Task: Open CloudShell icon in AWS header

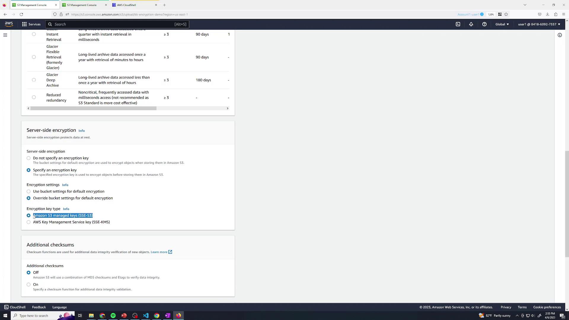Action: 458,24
